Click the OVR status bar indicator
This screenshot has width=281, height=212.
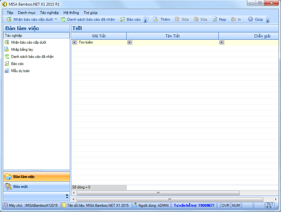point(226,206)
